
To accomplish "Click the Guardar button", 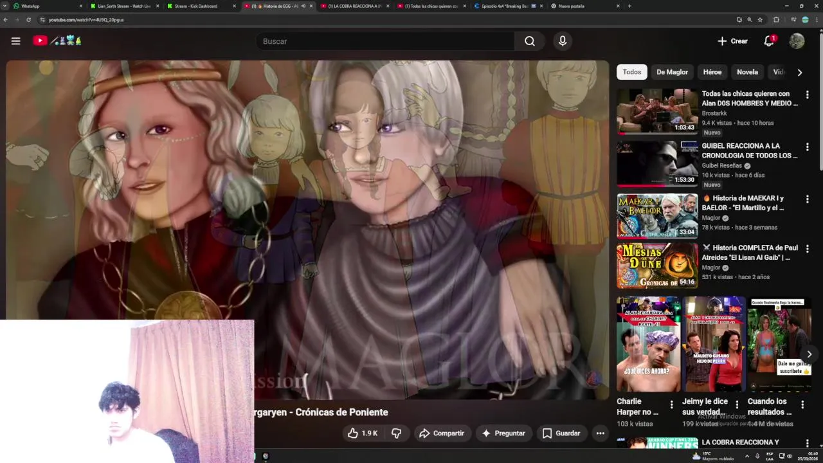I will click(x=561, y=433).
